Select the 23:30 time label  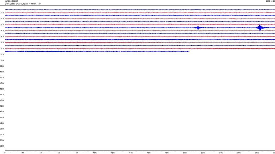[x=2, y=146]
